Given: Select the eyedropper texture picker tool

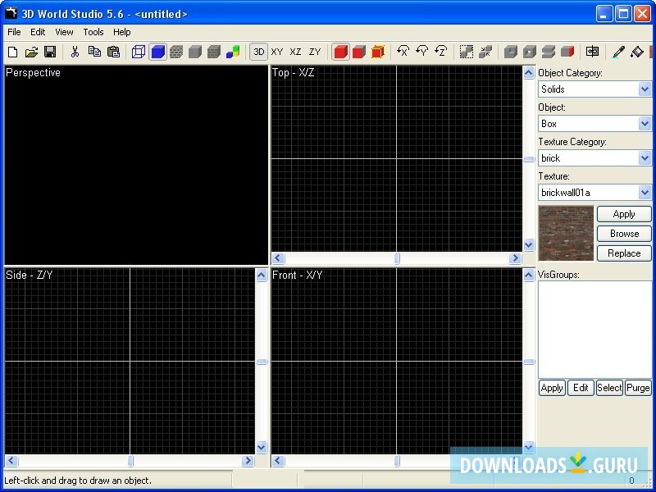Looking at the screenshot, I should (618, 52).
